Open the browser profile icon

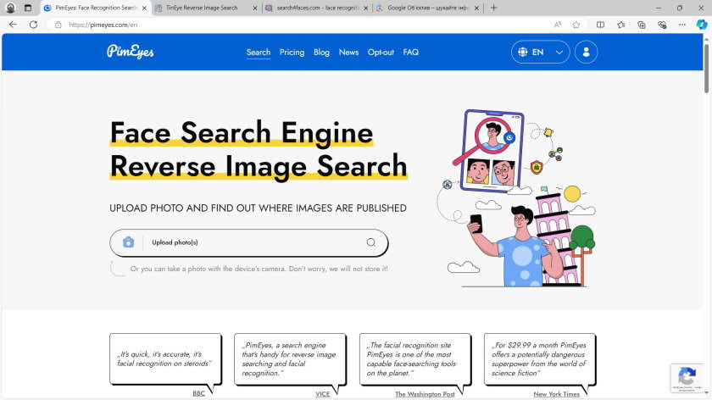(x=11, y=8)
